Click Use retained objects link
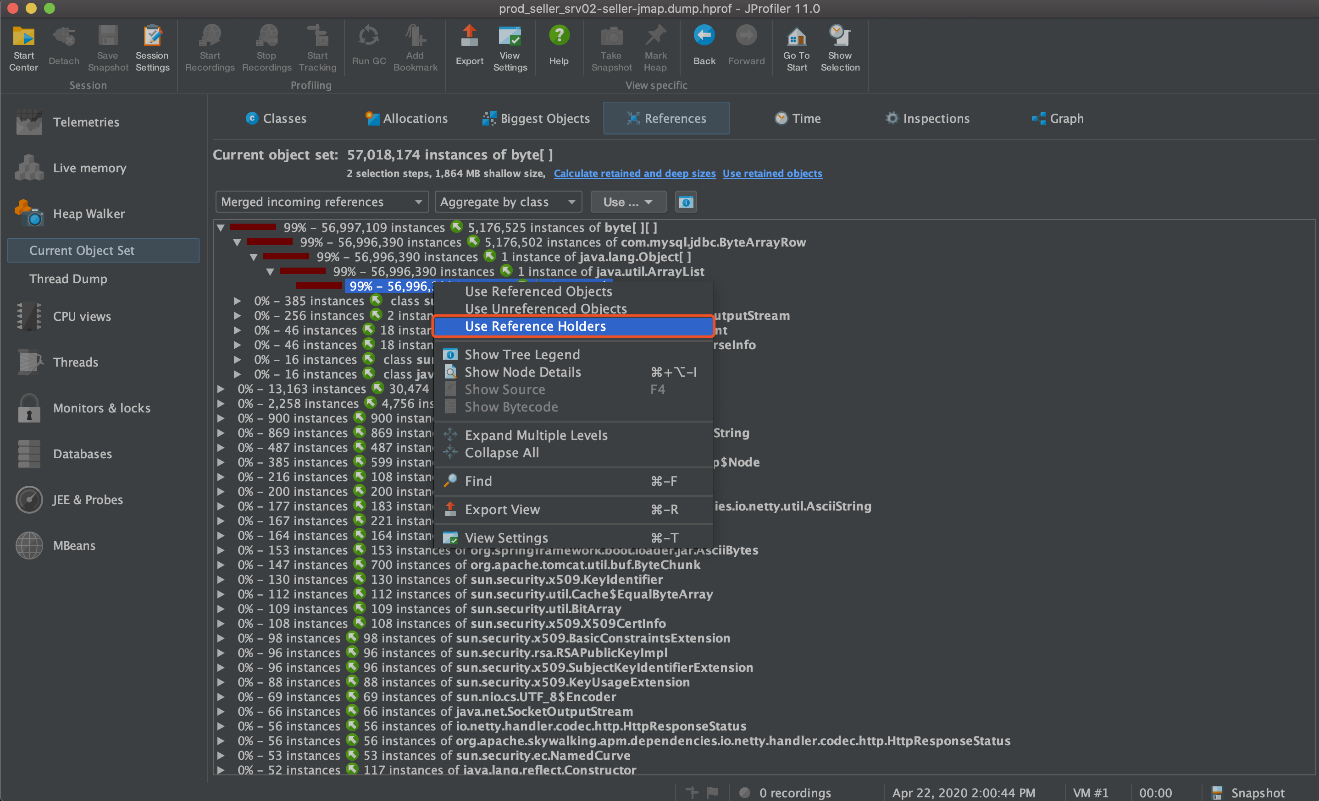This screenshot has width=1319, height=801. [772, 173]
